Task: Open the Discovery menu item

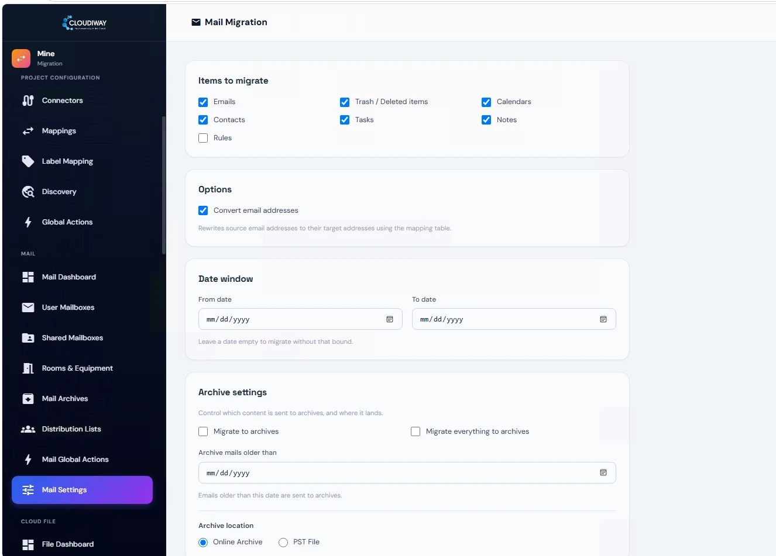Action: 82,192
